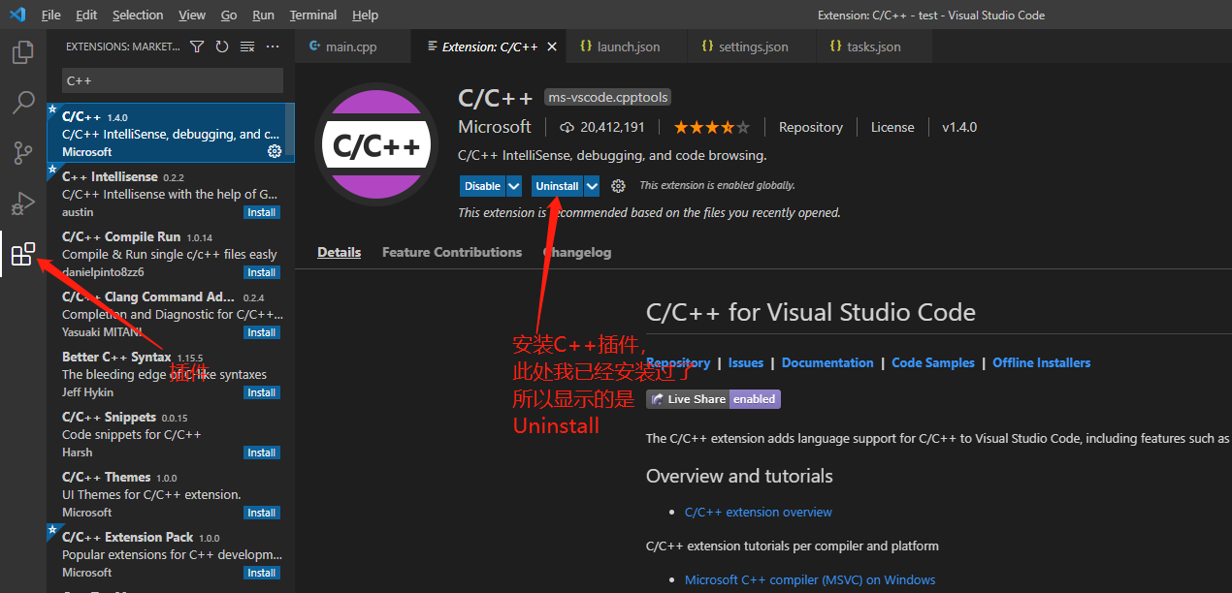Install the C/C++ Compile Run extension
The height and width of the screenshot is (593, 1232).
262,272
